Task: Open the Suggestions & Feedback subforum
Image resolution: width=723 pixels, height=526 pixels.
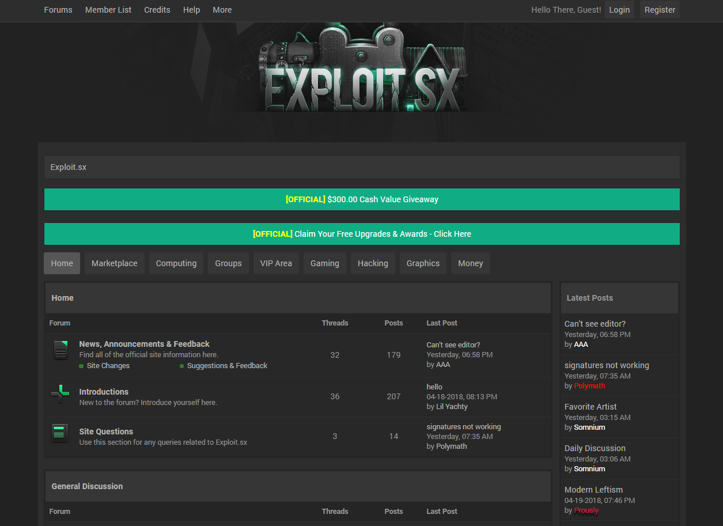Action: [227, 366]
